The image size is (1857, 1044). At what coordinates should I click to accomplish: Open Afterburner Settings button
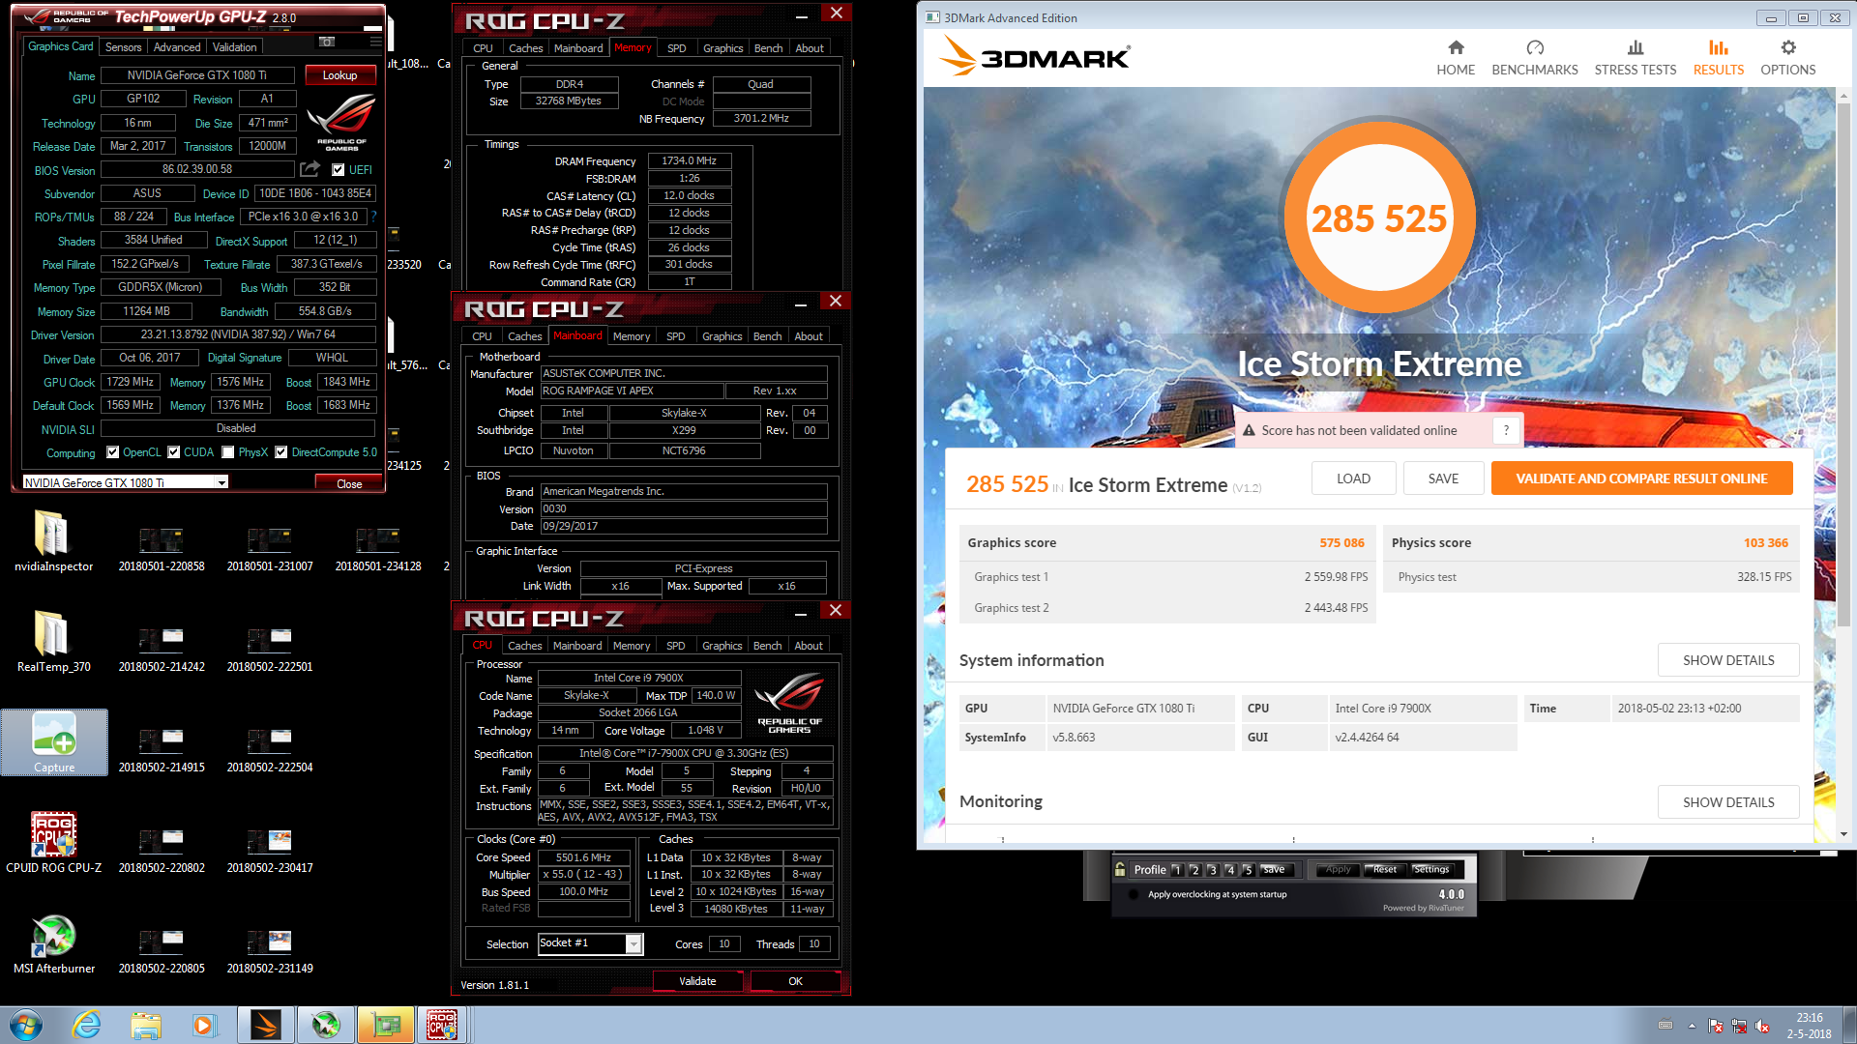click(1431, 869)
